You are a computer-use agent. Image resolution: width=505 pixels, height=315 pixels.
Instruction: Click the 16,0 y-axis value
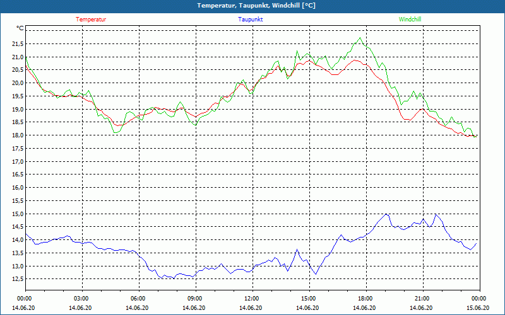point(18,188)
